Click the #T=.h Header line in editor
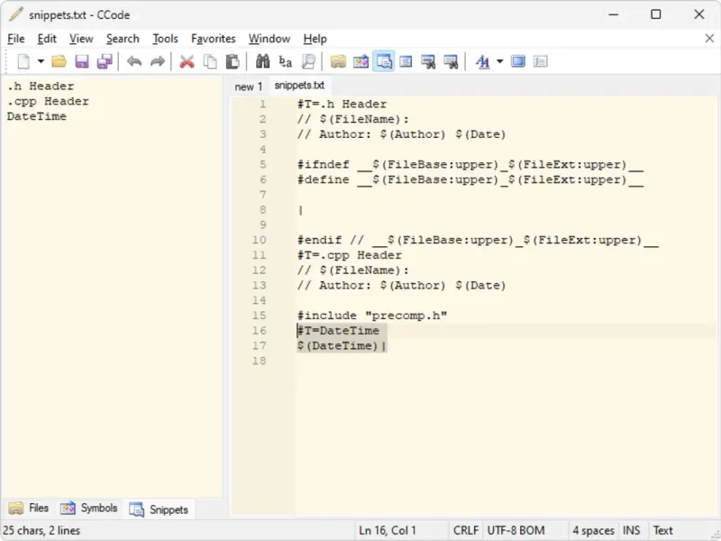The height and width of the screenshot is (541, 721). point(342,104)
